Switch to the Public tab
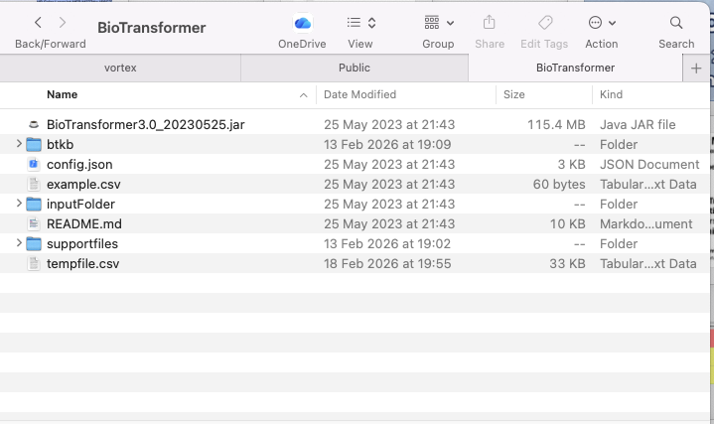This screenshot has width=714, height=424. pyautogui.click(x=354, y=68)
